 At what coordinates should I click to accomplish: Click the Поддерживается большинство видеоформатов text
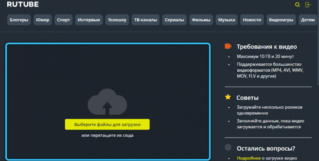coord(270,70)
